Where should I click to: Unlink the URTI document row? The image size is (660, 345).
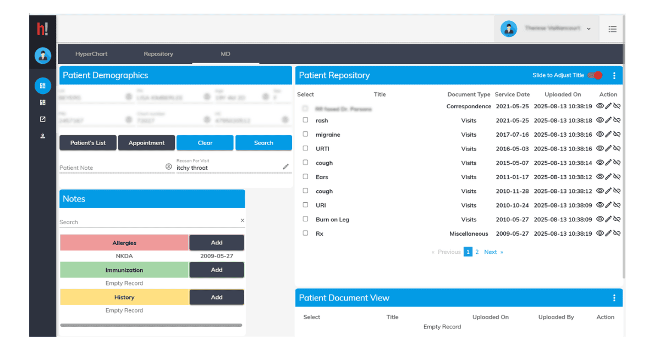(x=617, y=149)
